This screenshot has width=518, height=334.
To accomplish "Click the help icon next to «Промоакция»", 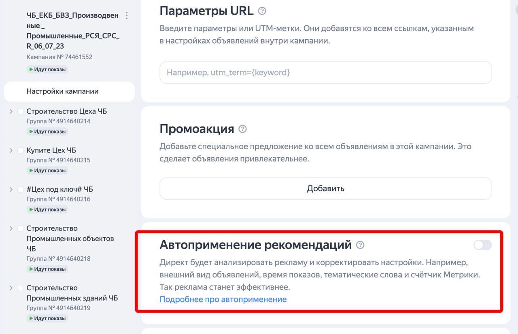I will 242,129.
